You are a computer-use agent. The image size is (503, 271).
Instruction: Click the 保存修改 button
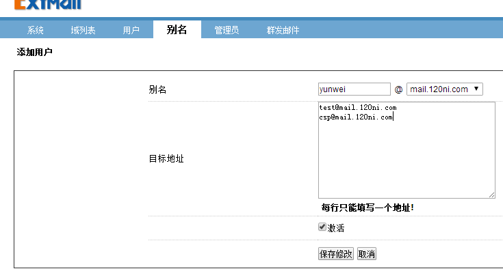336,254
